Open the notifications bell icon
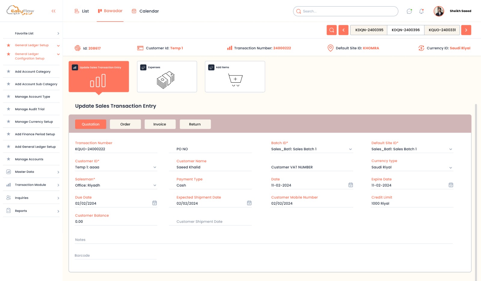The height and width of the screenshot is (281, 481). [x=421, y=11]
